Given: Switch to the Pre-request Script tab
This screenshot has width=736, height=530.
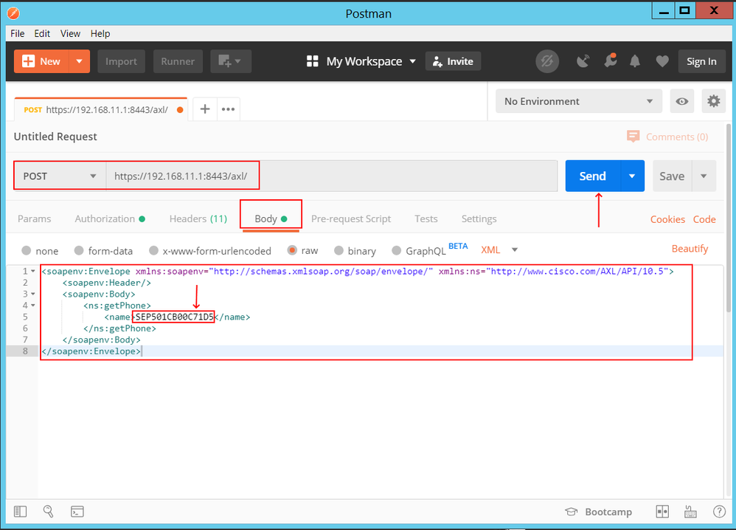Looking at the screenshot, I should [350, 218].
